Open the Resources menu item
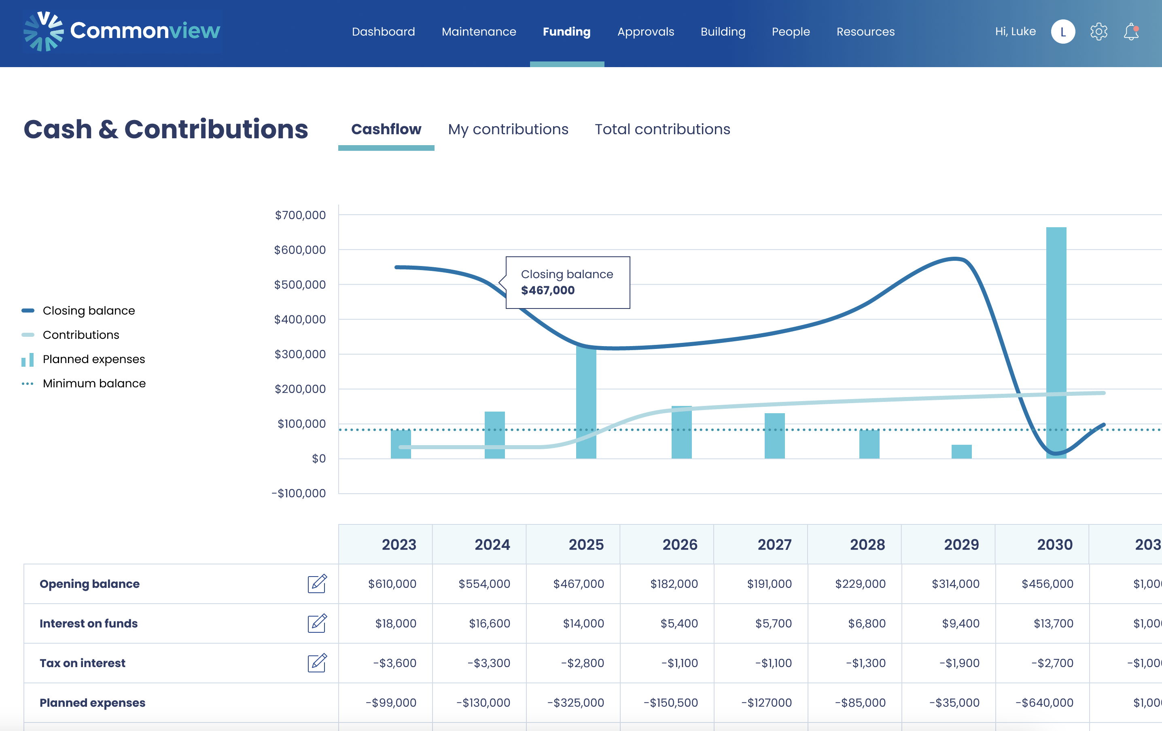 pos(865,32)
